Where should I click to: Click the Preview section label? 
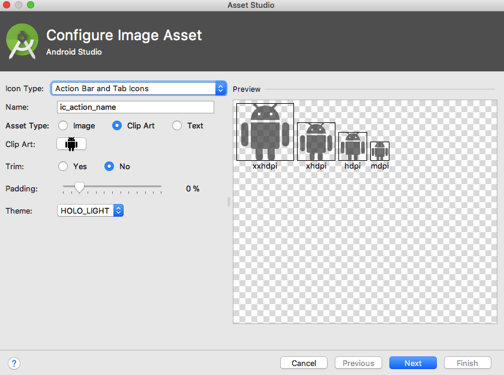pos(247,89)
